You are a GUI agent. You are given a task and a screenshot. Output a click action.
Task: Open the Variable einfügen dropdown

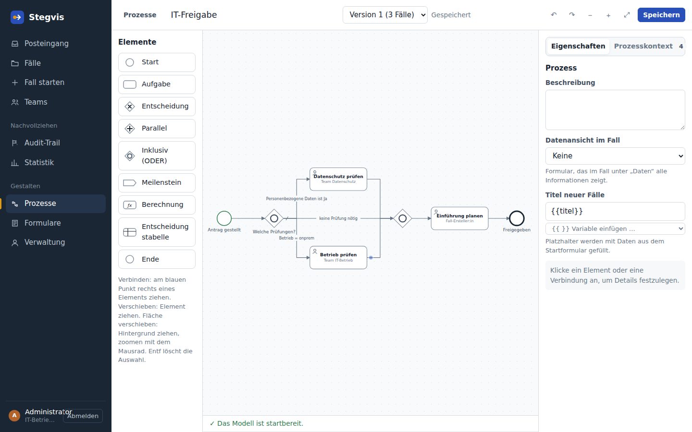click(615, 229)
